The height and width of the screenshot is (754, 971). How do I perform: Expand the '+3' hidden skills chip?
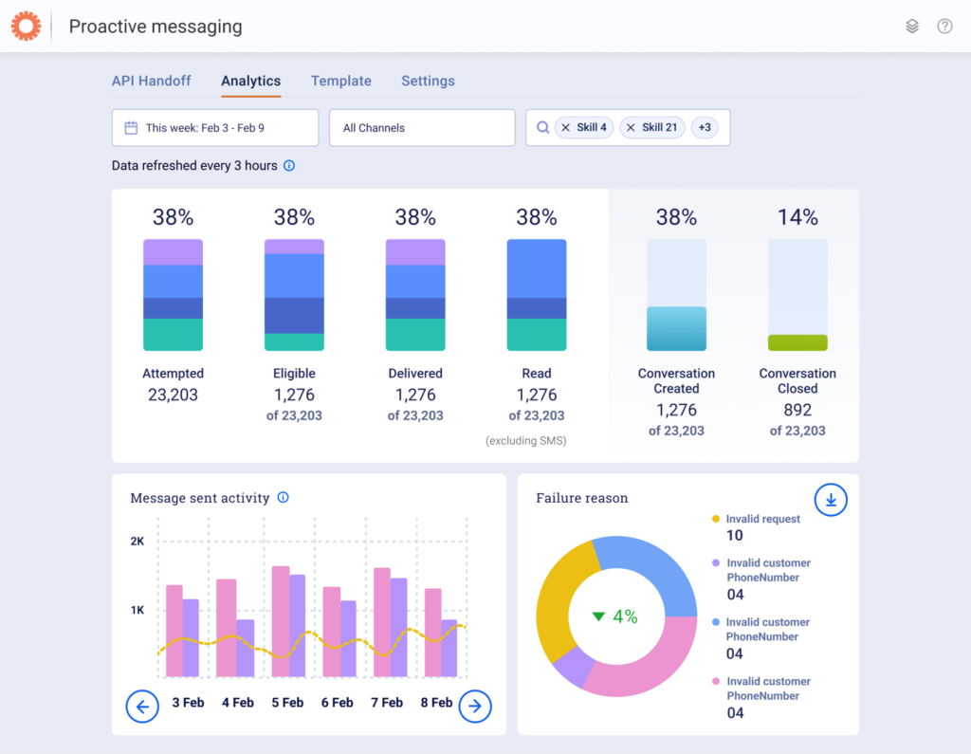pos(705,126)
